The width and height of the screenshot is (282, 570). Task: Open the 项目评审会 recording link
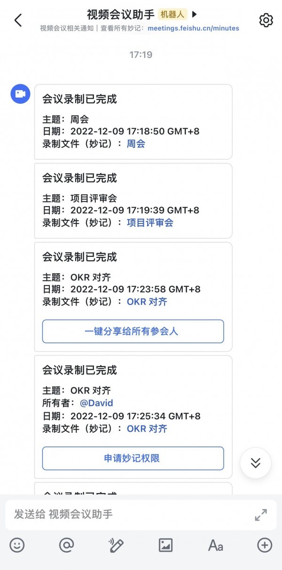point(150,223)
